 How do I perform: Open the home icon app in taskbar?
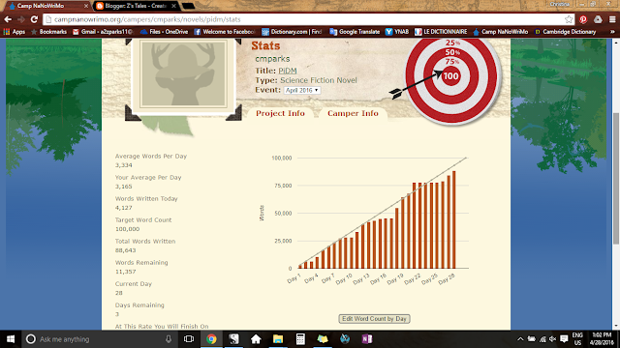coord(256,339)
